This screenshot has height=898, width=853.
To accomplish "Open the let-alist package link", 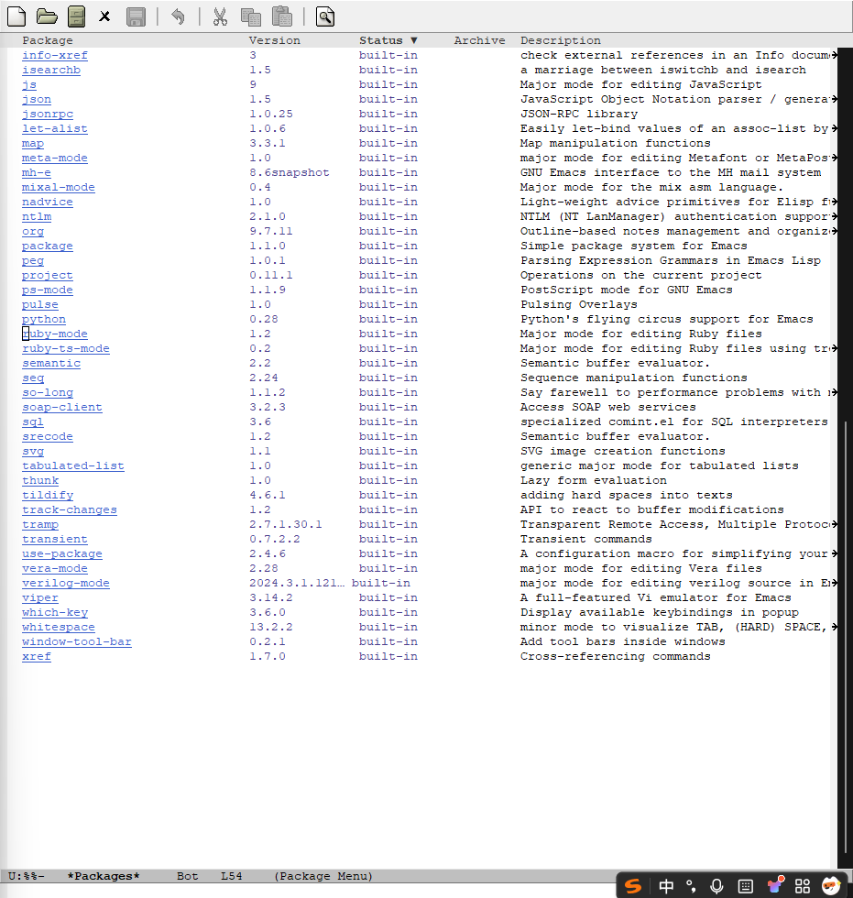I will tap(55, 129).
